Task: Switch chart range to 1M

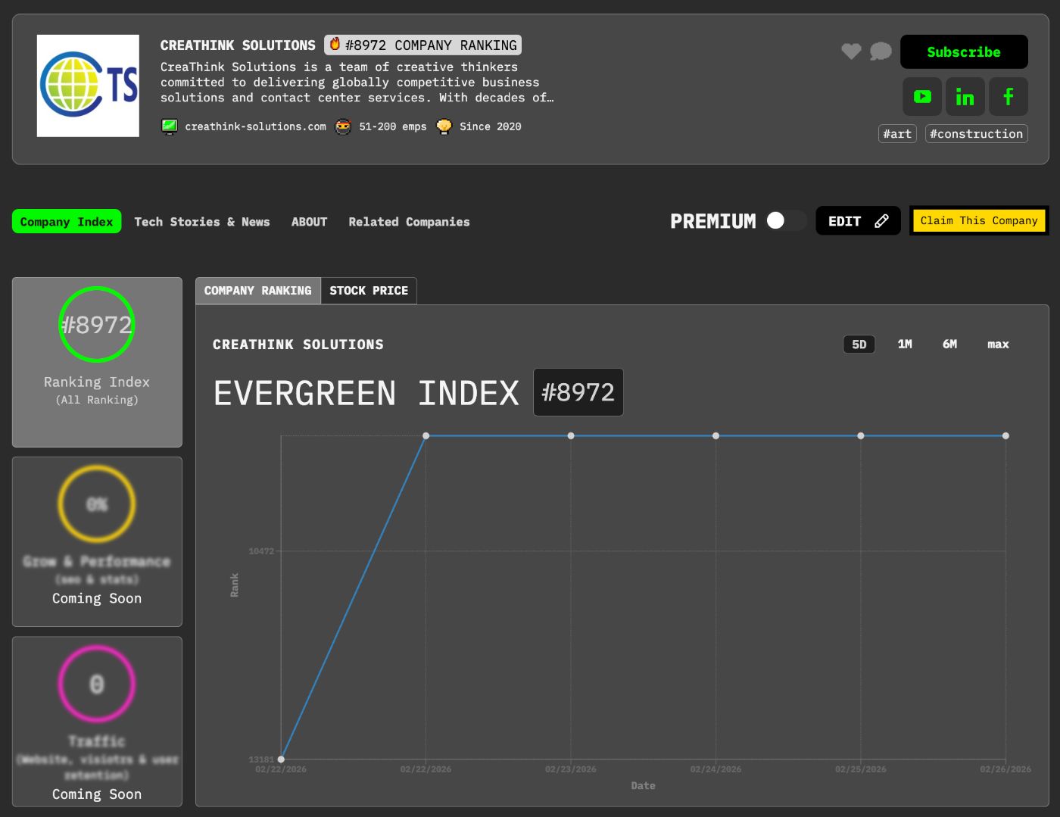Action: coord(905,345)
